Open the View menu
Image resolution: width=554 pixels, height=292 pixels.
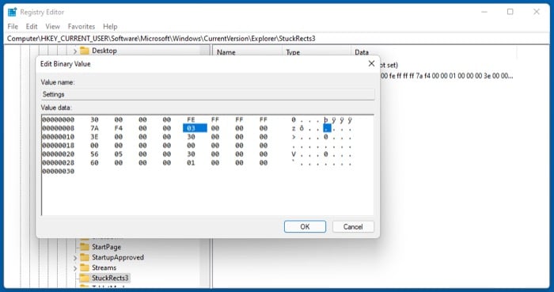coord(53,26)
